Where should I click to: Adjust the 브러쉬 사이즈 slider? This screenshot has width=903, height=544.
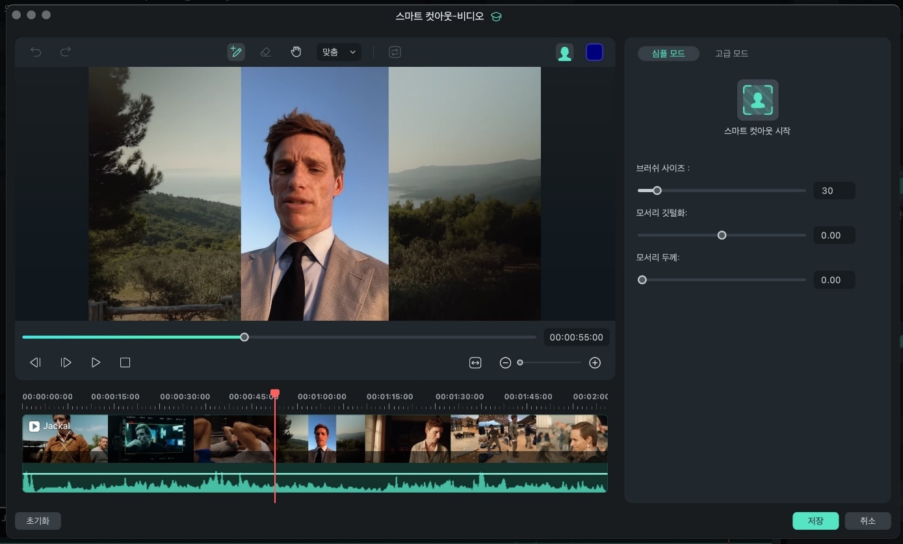(x=722, y=191)
